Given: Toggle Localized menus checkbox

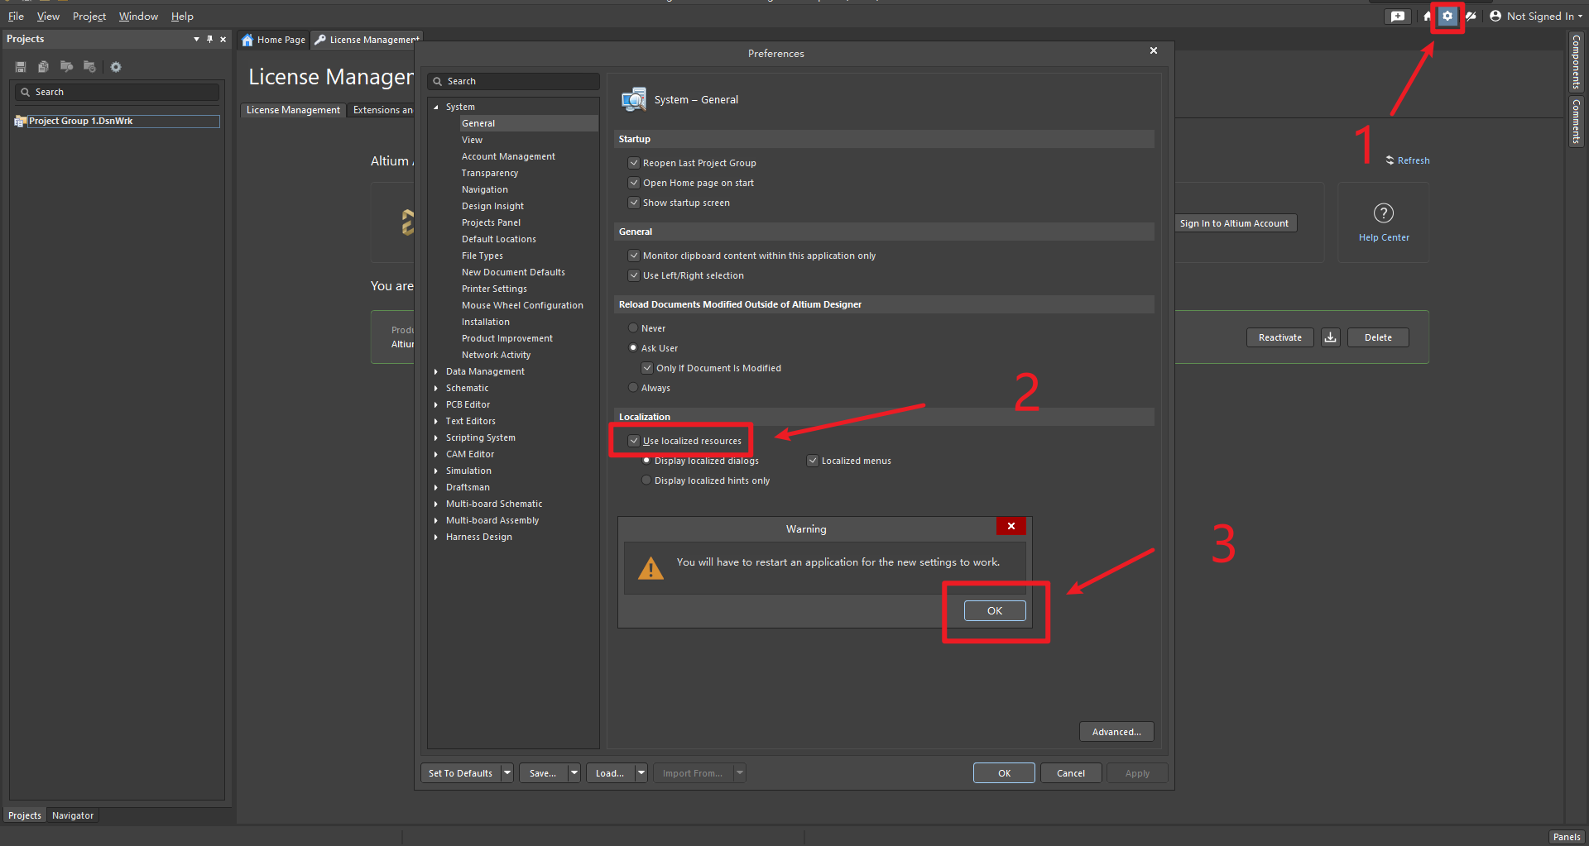Looking at the screenshot, I should 813,461.
